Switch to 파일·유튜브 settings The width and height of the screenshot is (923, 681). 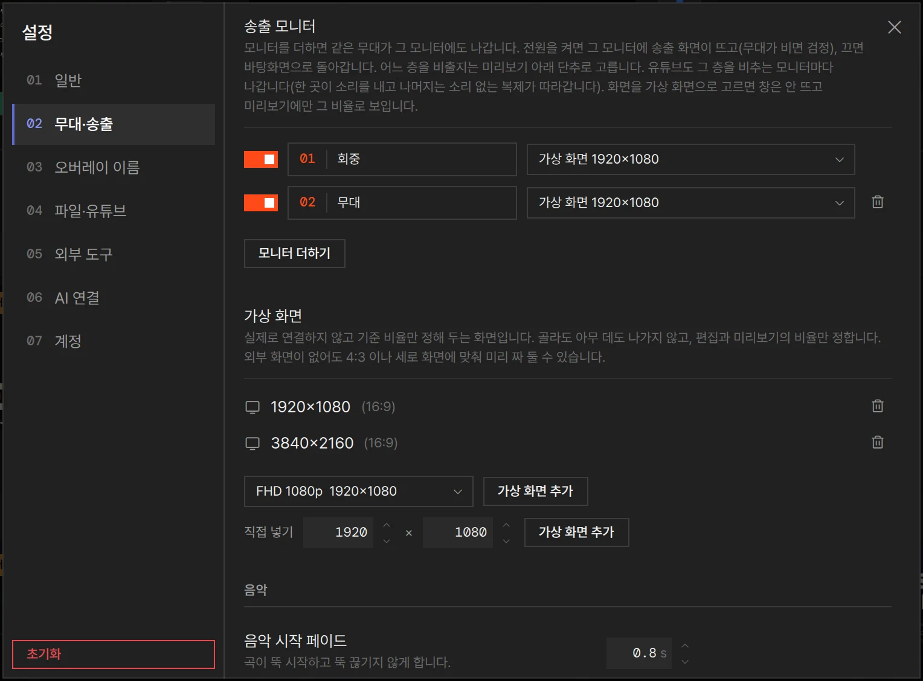(114, 211)
